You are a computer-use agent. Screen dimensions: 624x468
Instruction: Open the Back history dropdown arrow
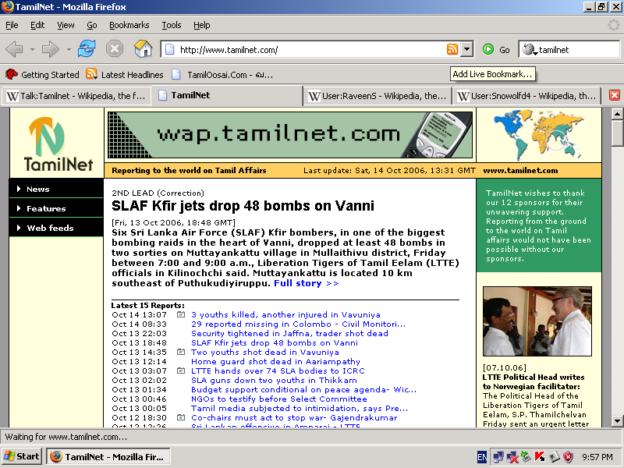point(32,50)
